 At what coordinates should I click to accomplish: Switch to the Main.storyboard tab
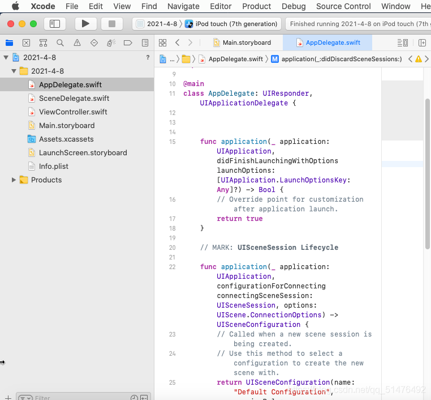[242, 42]
